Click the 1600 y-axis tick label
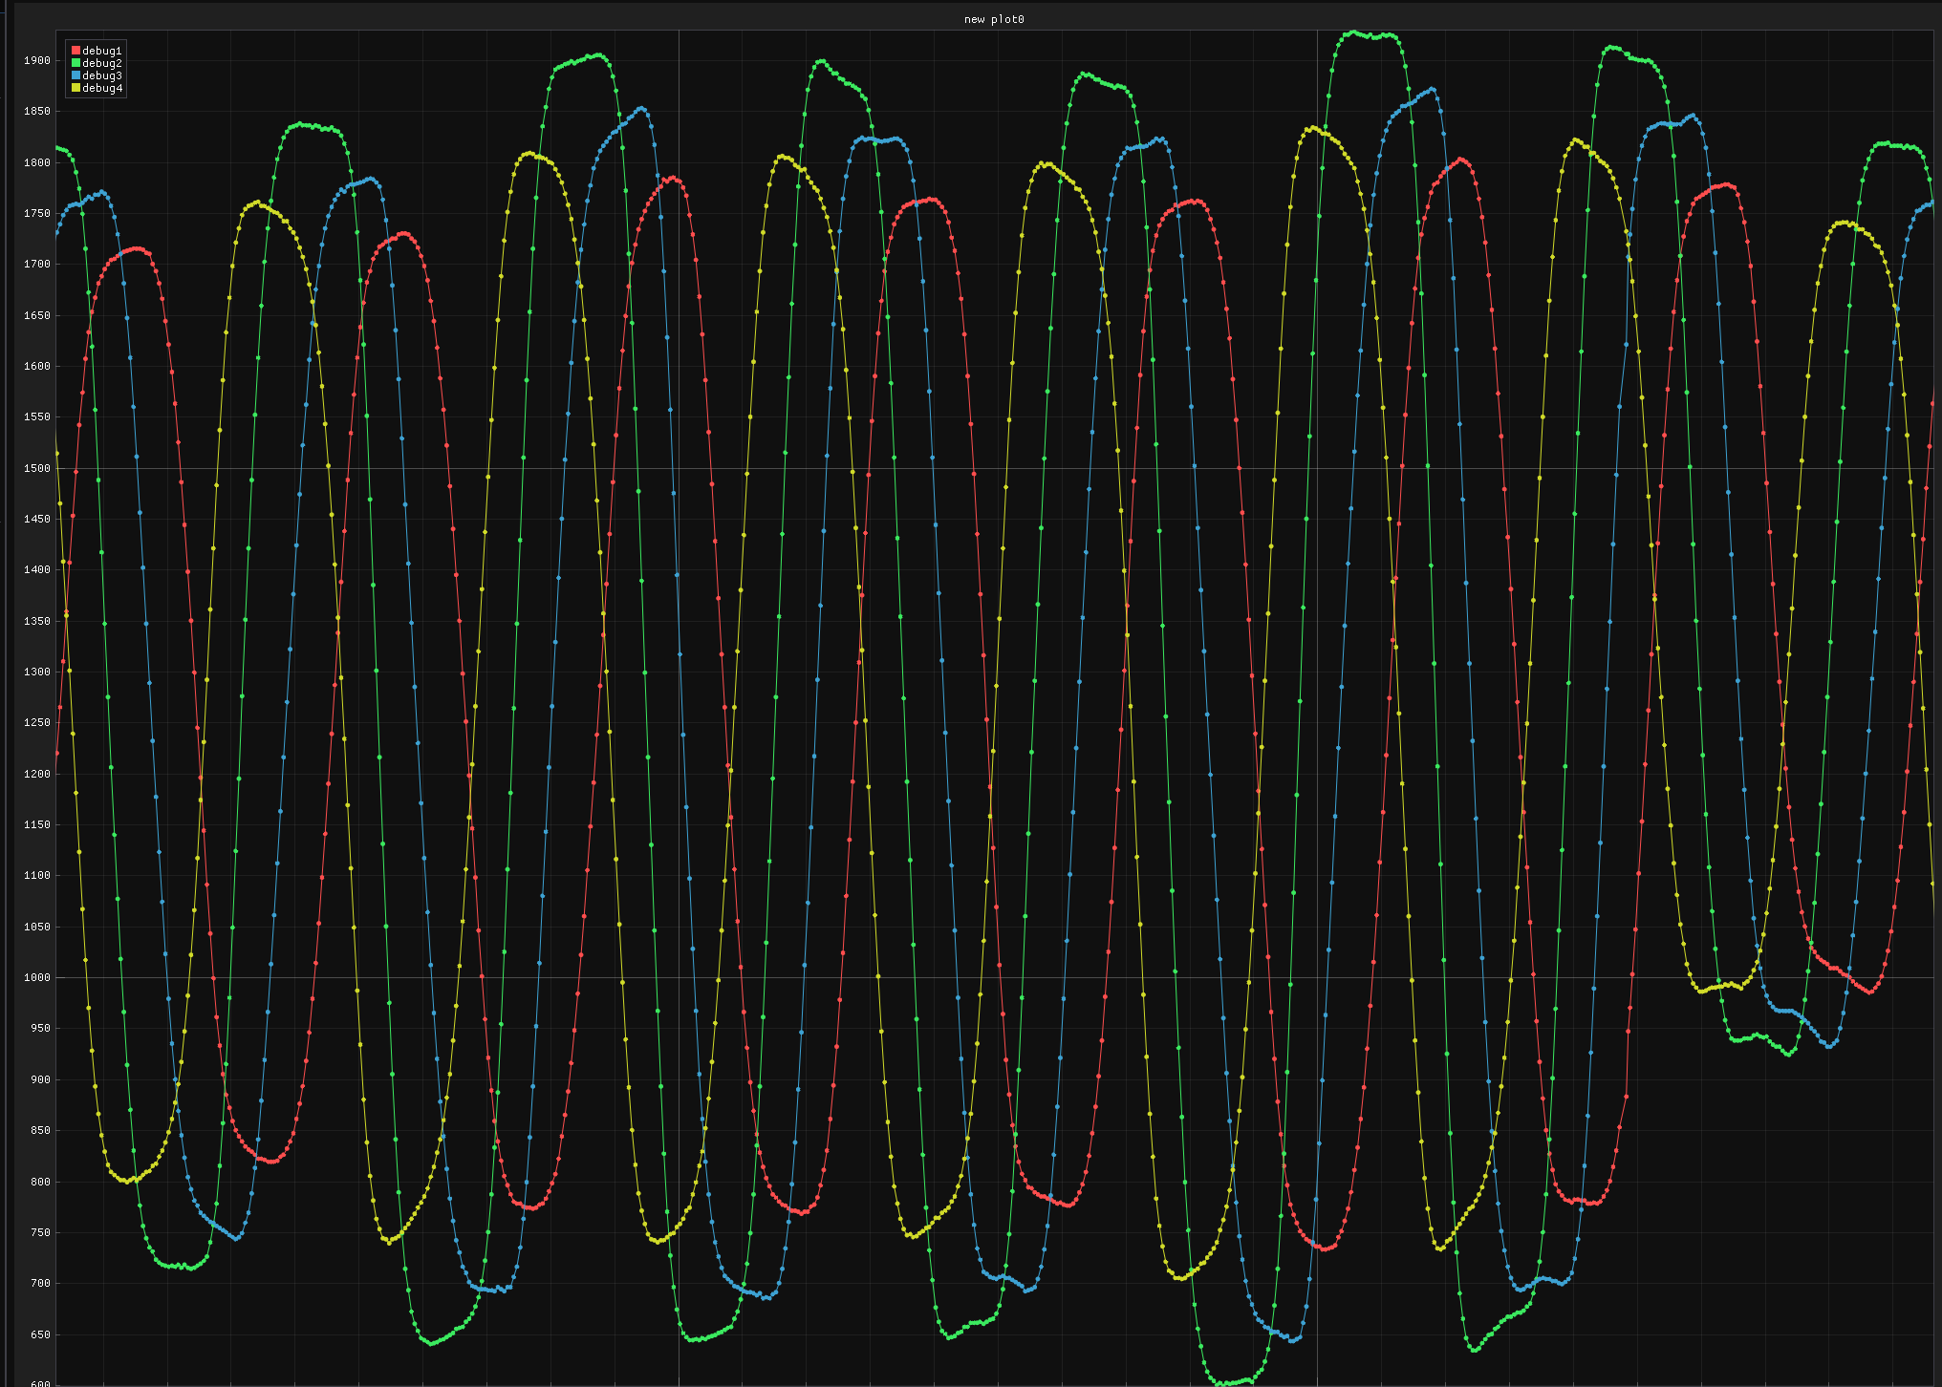The height and width of the screenshot is (1387, 1942). pyautogui.click(x=37, y=366)
